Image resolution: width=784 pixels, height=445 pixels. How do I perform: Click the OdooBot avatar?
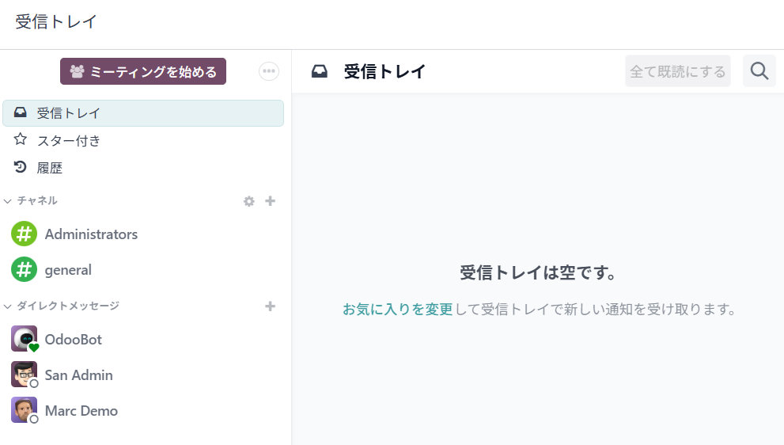tap(25, 339)
